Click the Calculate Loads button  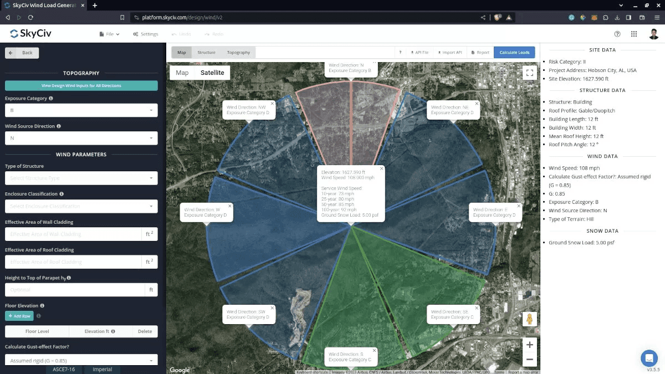[x=514, y=52]
